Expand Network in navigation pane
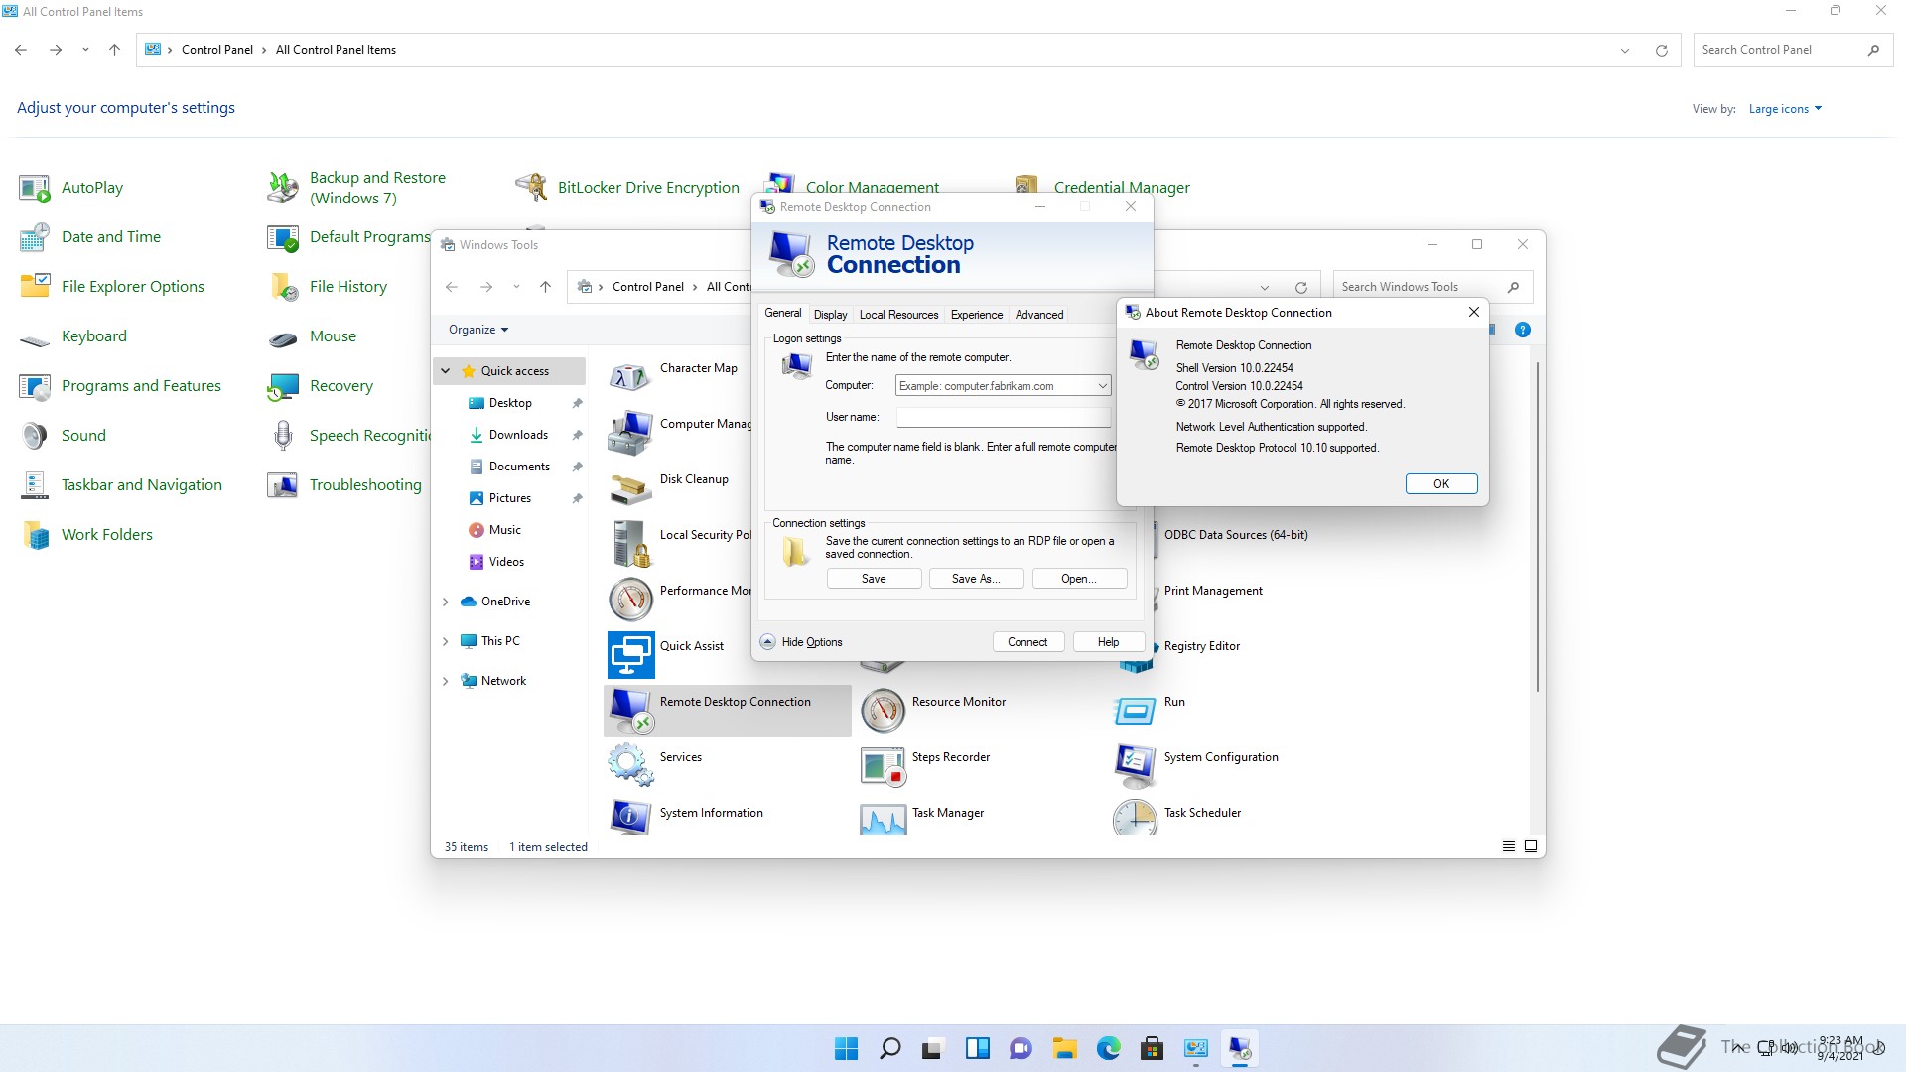1906x1072 pixels. click(x=446, y=681)
